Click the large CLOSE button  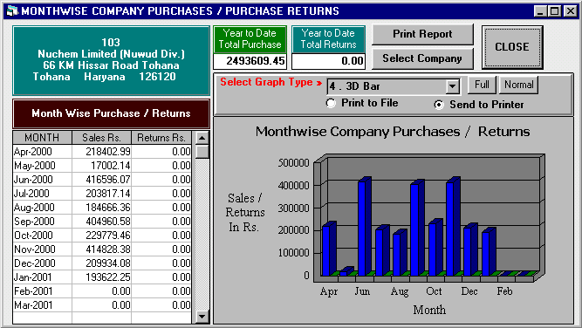512,47
